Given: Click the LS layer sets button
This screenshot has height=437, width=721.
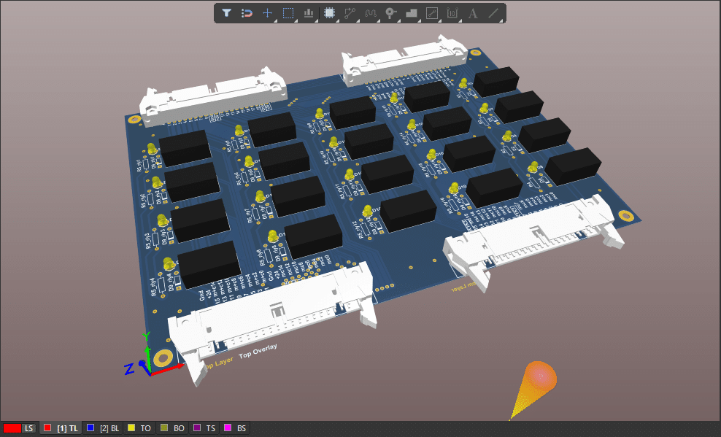Looking at the screenshot, I should pos(28,428).
